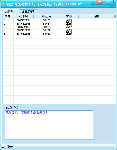The width and height of the screenshot is (117, 150).
Task: Click the password cell 88456
Action: pos(47,20)
